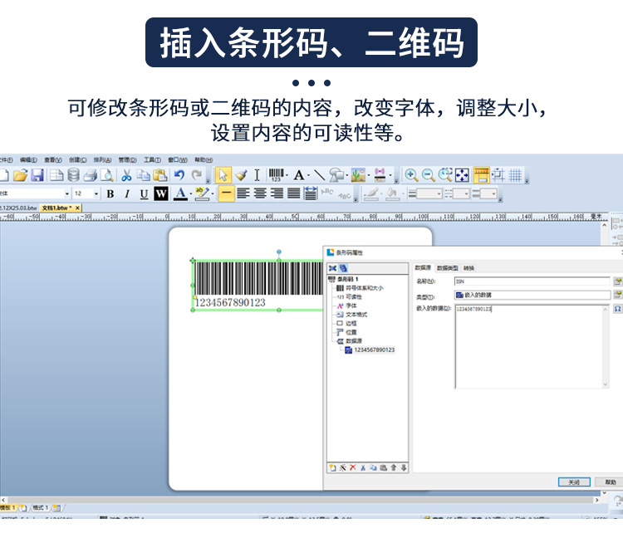Screen dimensions: 623x533
Task: Click the 关闭 button in dialog
Action: tap(574, 482)
